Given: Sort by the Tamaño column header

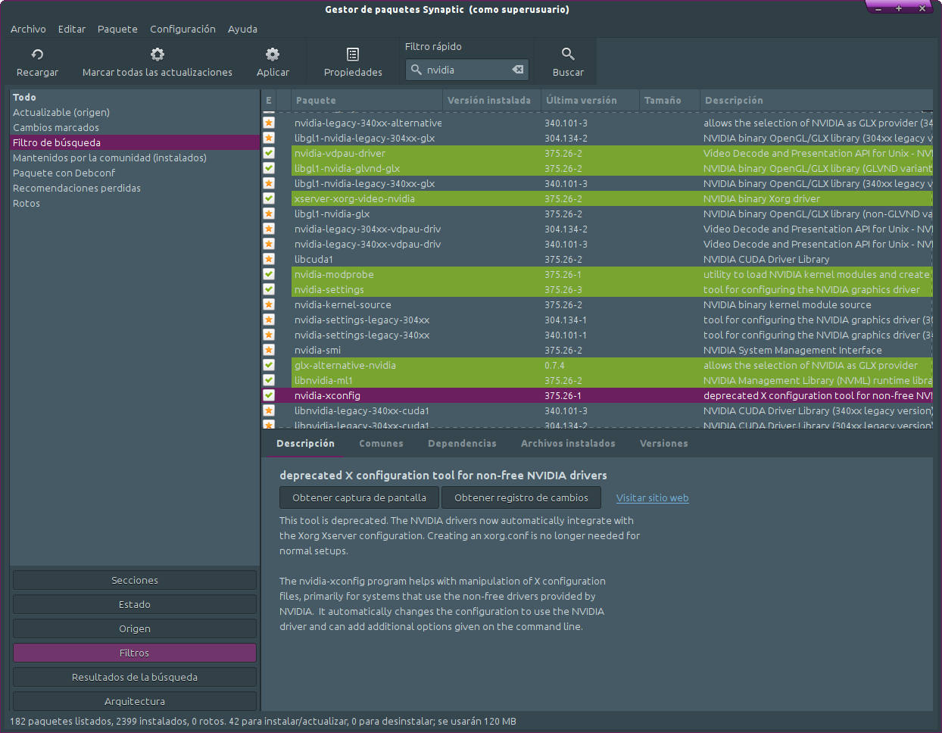Looking at the screenshot, I should (x=670, y=100).
